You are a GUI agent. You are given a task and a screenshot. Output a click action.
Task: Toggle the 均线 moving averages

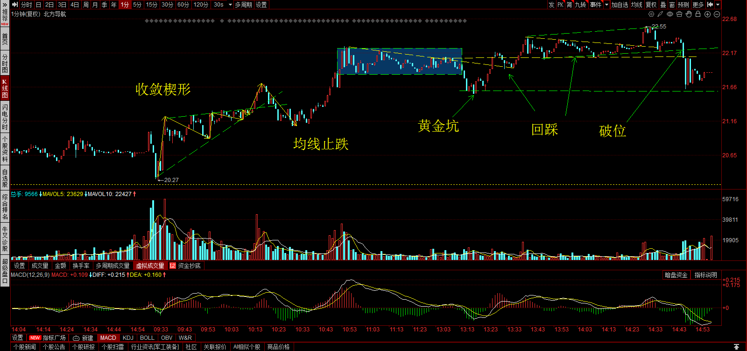(x=637, y=5)
